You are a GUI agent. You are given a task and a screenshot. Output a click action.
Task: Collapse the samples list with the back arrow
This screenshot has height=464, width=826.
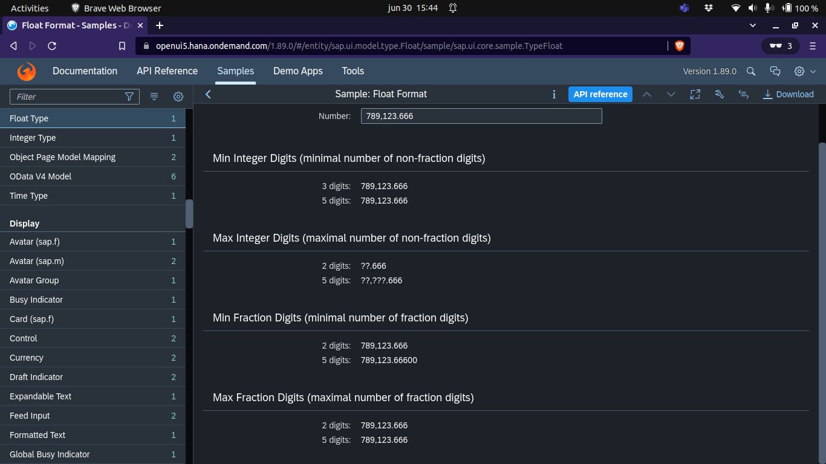tap(208, 94)
